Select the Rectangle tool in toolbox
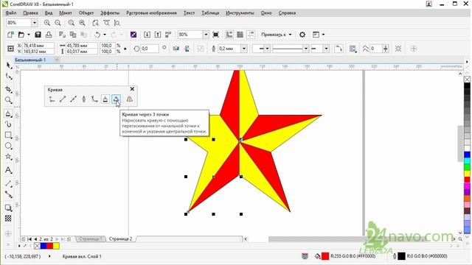Screen dimensions: 472x265 8,135
